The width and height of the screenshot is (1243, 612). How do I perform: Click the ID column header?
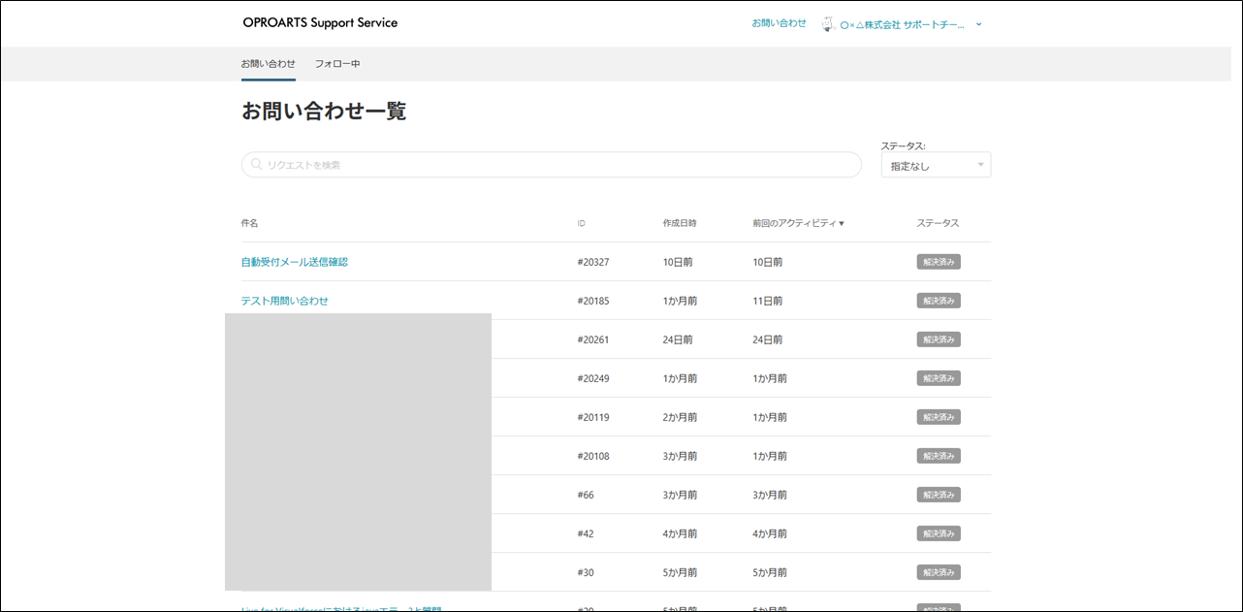(582, 223)
